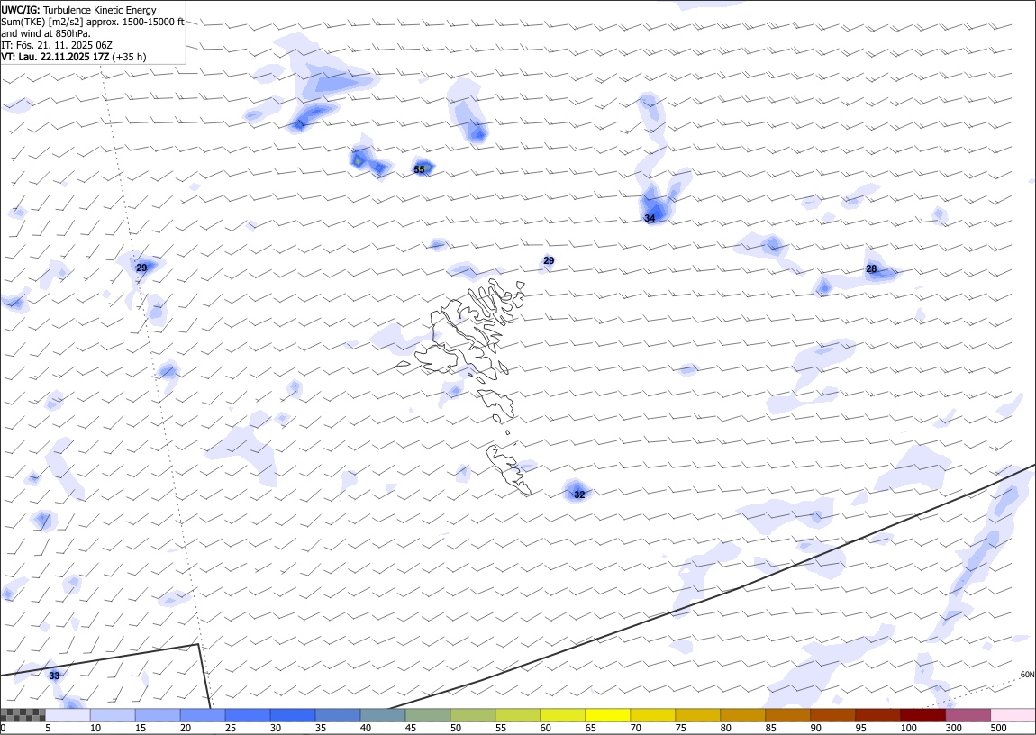Image resolution: width=1036 pixels, height=735 pixels.
Task: Choose the 25–30 legend color block
Action: coord(248,715)
